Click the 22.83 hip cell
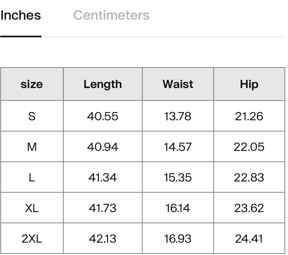Image resolution: width=288 pixels, height=255 pixels. (x=249, y=177)
